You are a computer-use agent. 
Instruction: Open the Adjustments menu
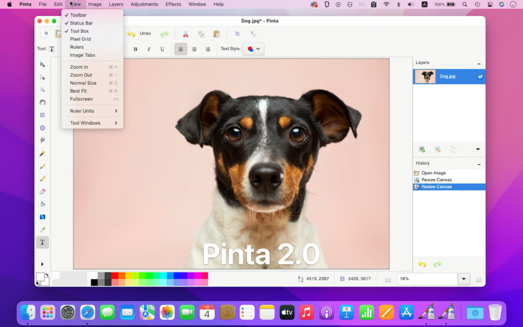144,4
